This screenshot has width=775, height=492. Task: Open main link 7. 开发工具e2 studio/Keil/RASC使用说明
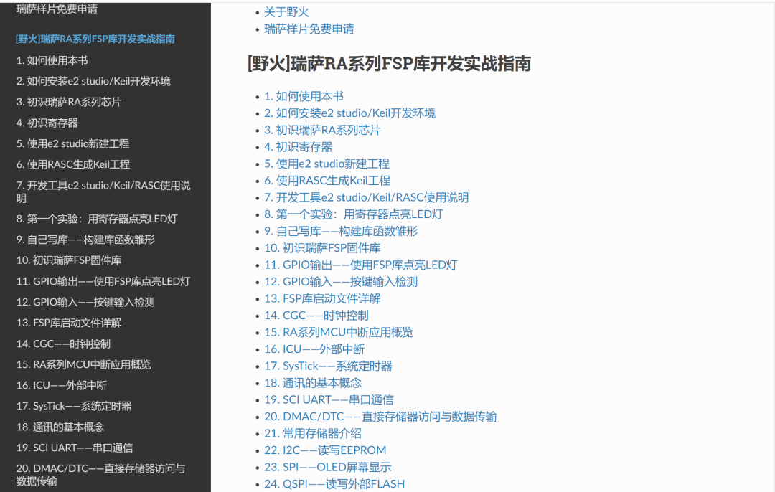(366, 197)
